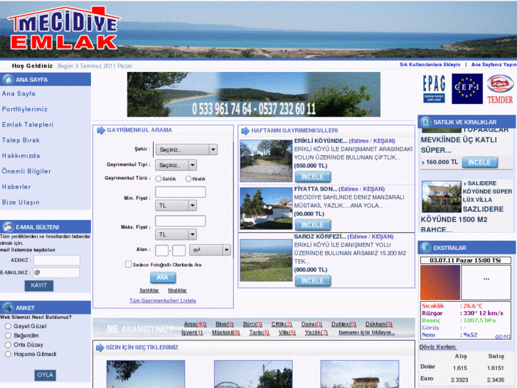Screen dimensions: 517x388
Task: Open Emlak Talepleri in sidebar menu
Action: (x=27, y=125)
